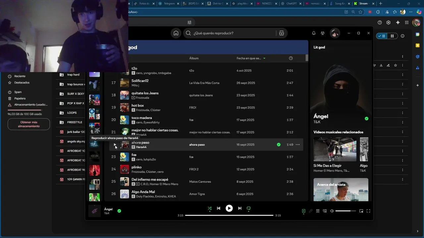424x238 pixels.
Task: Open the Browse icon in Spotify search bar
Action: click(281, 33)
